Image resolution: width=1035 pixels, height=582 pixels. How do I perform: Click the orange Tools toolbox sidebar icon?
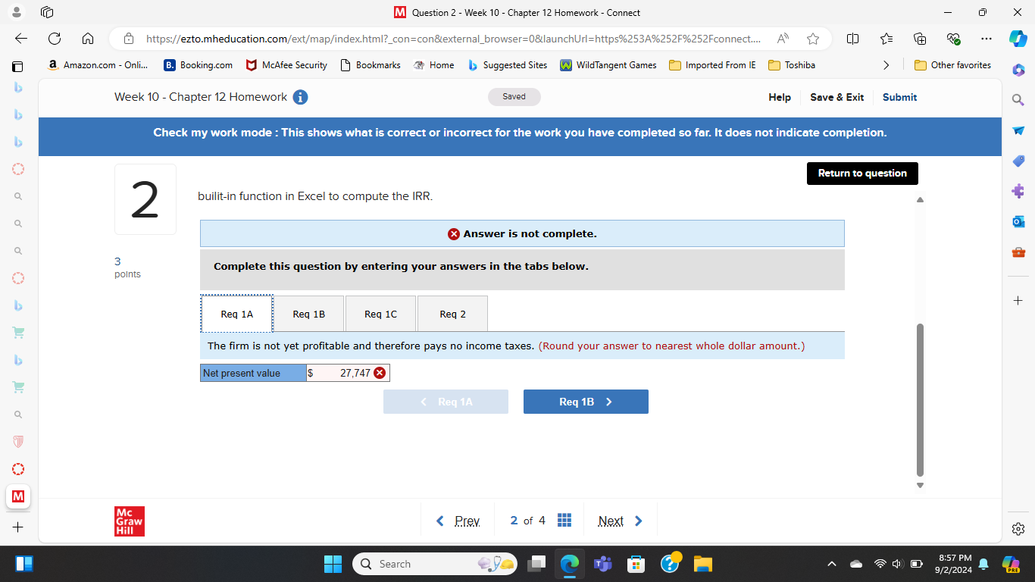tap(1018, 252)
